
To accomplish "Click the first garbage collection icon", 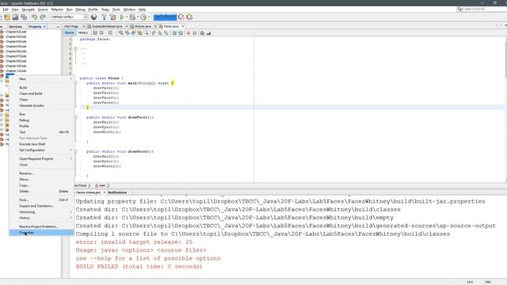I will 181,17.
